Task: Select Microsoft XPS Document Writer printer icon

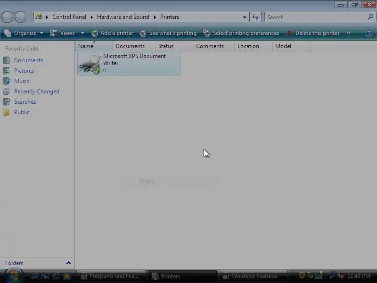Action: (90, 64)
